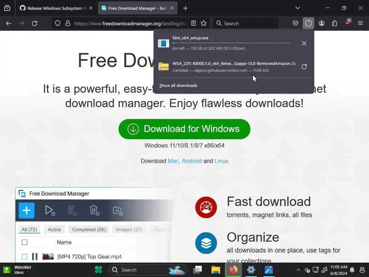The image size is (369, 277).
Task: Cancel the fdm_x64_setup.exe download
Action: click(x=304, y=43)
